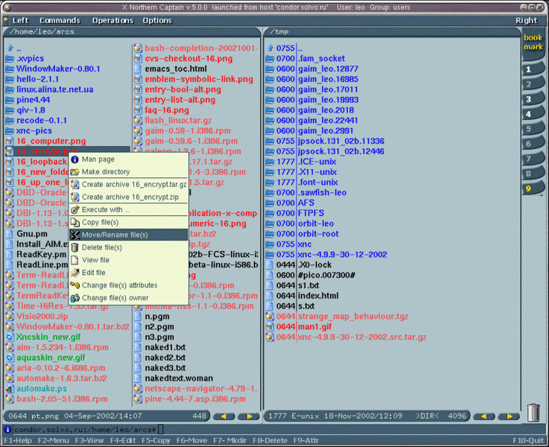Click F3-View function key label

tap(89, 440)
